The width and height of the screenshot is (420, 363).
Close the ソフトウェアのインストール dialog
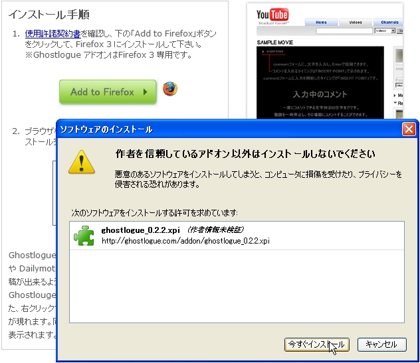coord(409,129)
